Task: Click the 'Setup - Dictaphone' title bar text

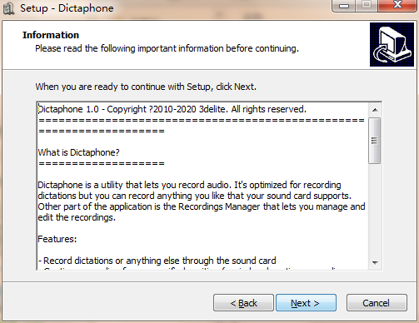Action: [x=67, y=8]
